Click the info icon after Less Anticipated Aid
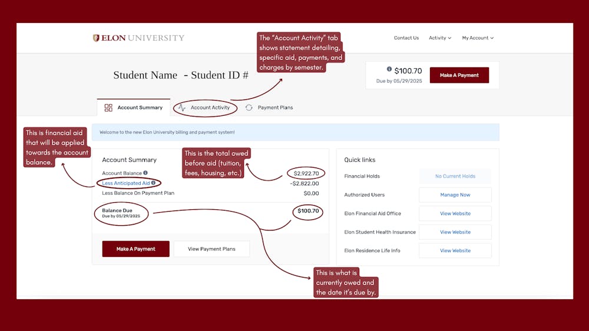The height and width of the screenshot is (331, 589). (154, 183)
